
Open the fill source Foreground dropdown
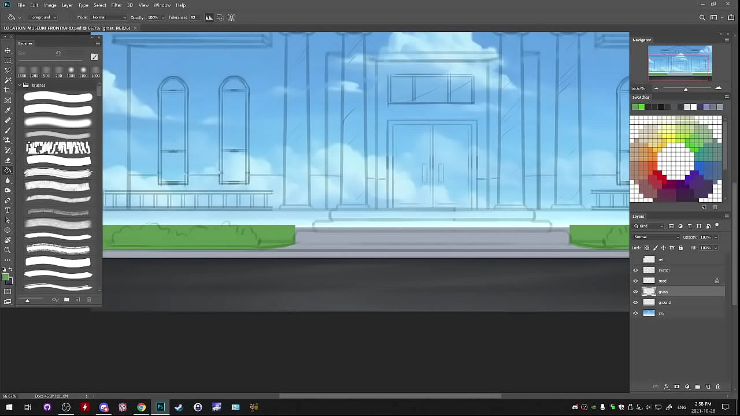point(43,17)
